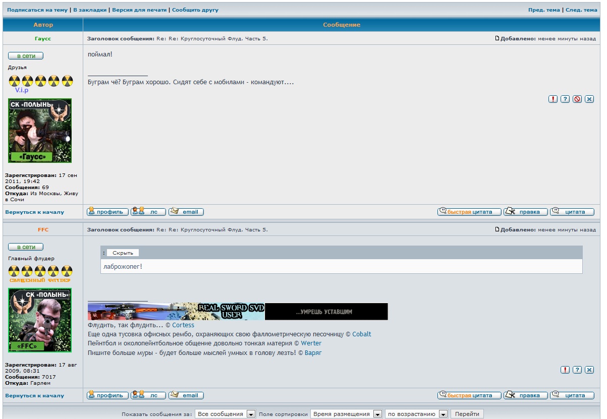Send a private message (лс) to FFC

(x=148, y=395)
